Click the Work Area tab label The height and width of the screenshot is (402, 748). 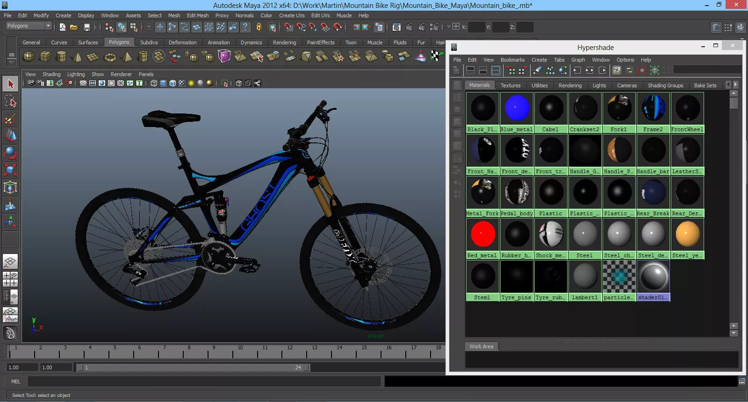[x=482, y=346]
